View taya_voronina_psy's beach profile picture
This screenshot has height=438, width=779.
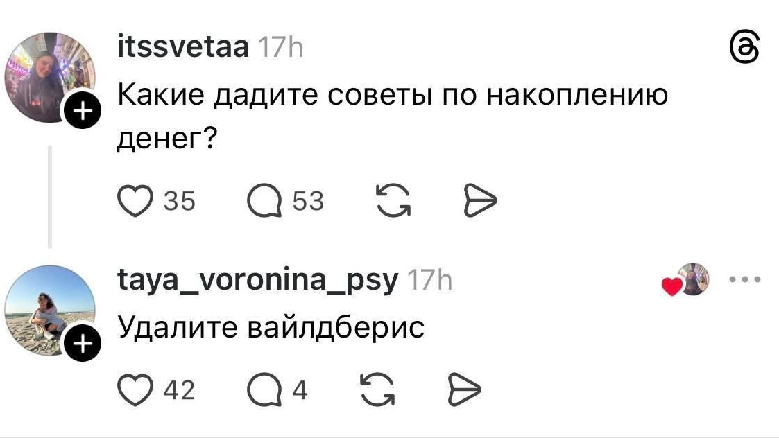(49, 308)
